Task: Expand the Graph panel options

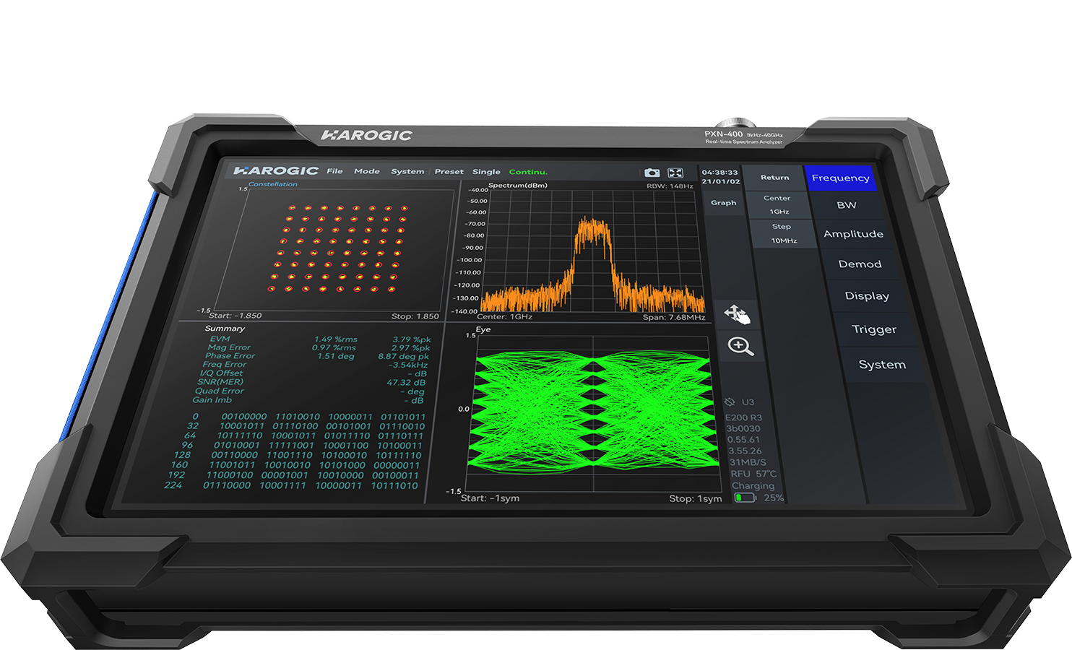Action: (723, 203)
